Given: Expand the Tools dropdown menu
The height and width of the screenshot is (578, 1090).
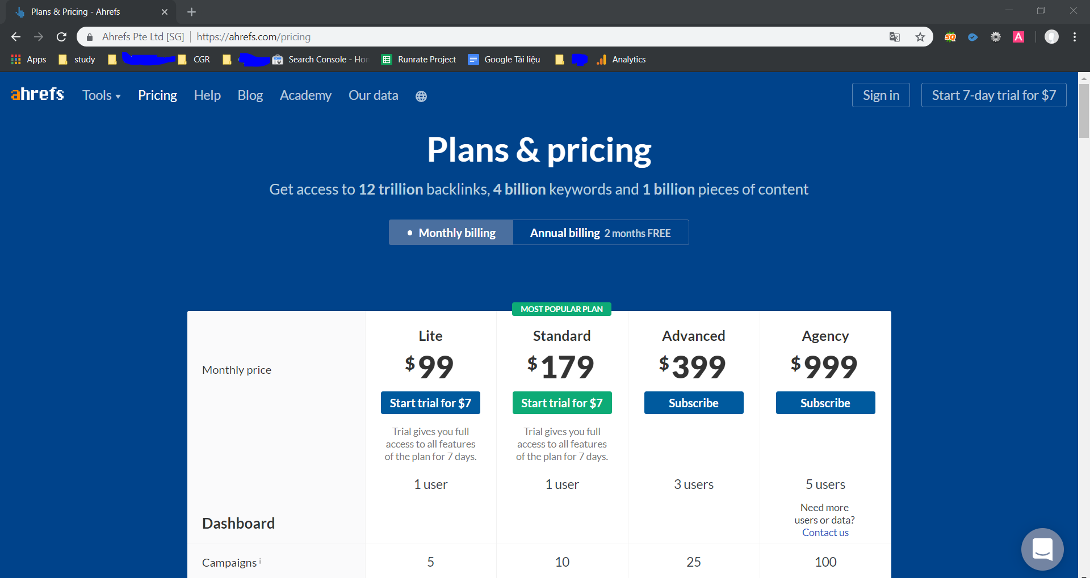Looking at the screenshot, I should click(x=101, y=95).
